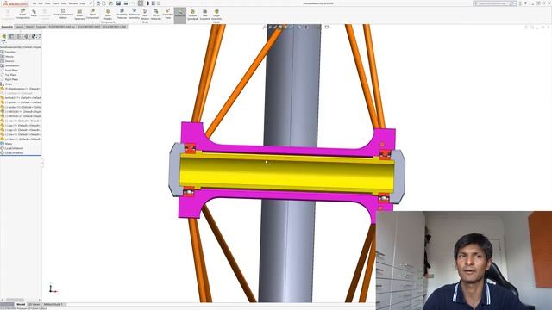Click Reference Geometry tool

tap(134, 14)
